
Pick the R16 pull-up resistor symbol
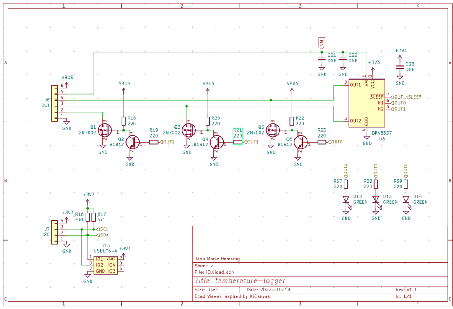[88, 217]
